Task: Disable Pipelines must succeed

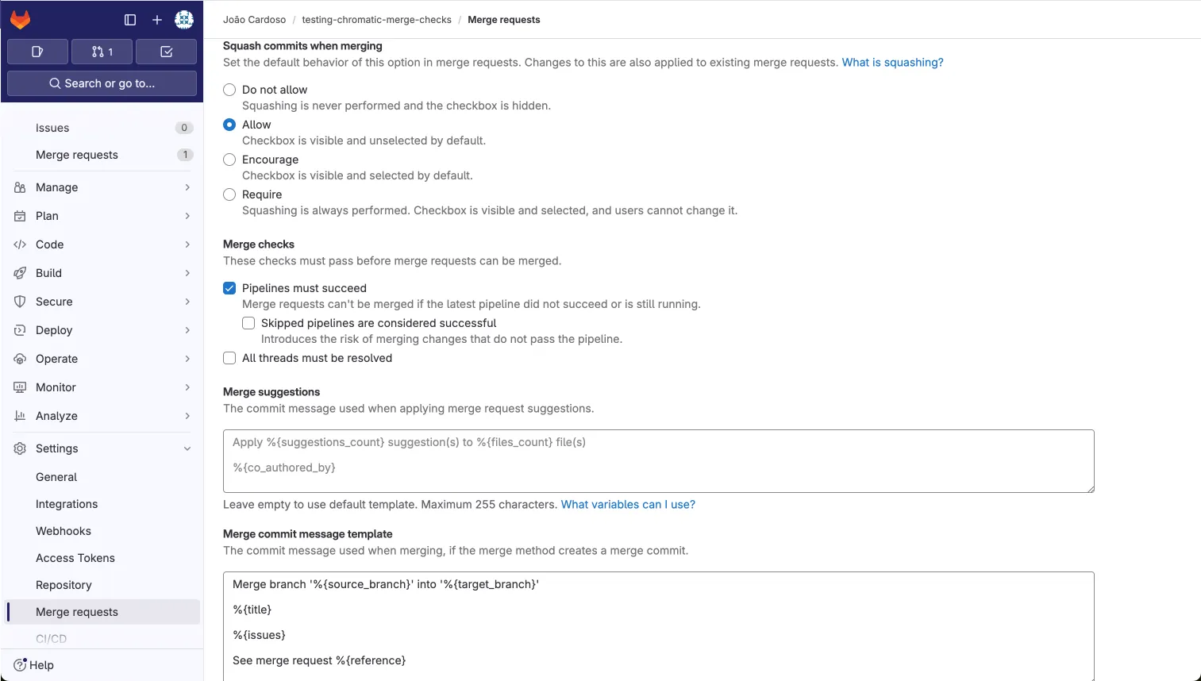Action: 229,288
